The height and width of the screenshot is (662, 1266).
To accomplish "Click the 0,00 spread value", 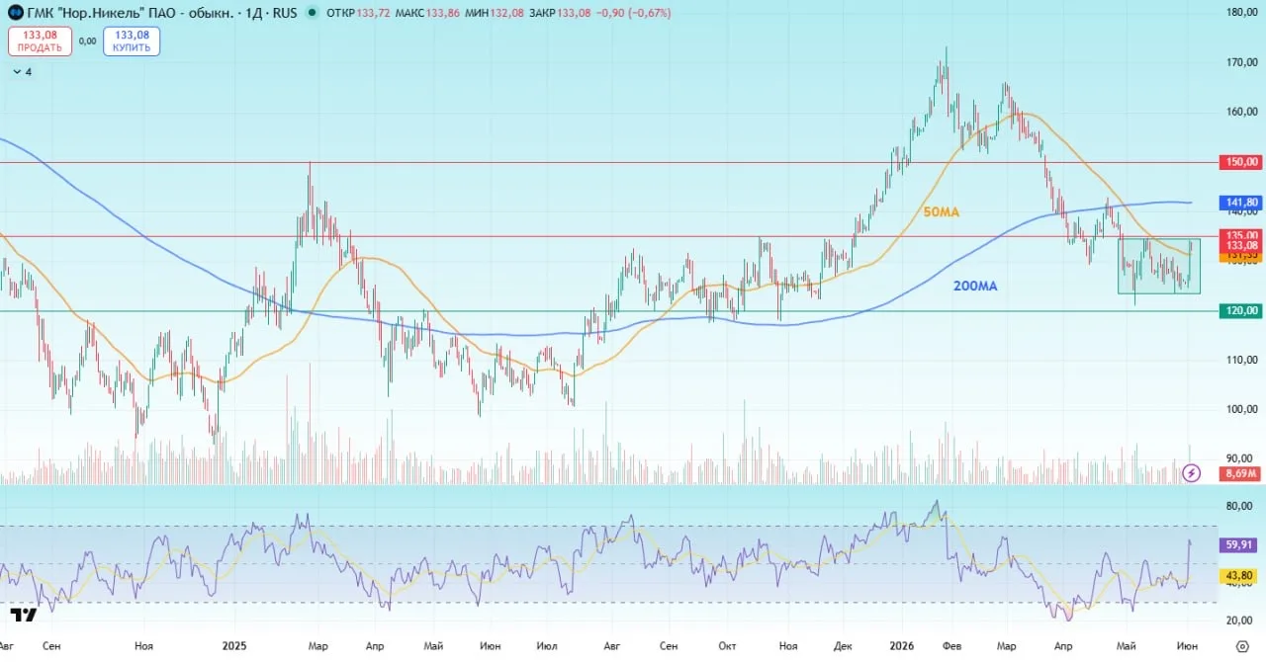I will coord(87,41).
